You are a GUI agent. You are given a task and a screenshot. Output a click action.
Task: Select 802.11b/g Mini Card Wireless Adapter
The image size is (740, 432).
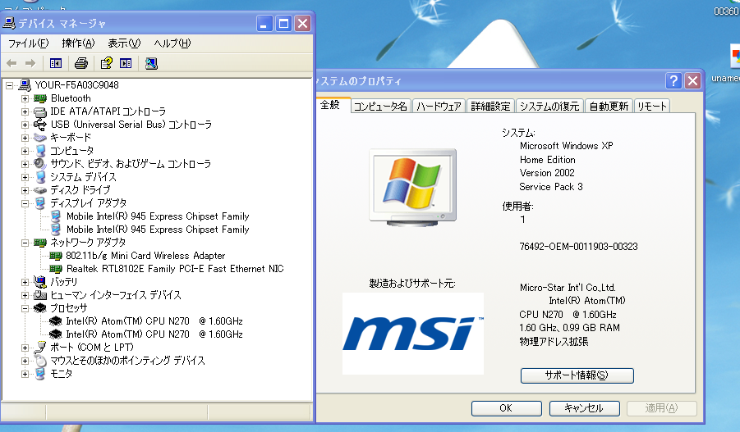click(x=145, y=256)
